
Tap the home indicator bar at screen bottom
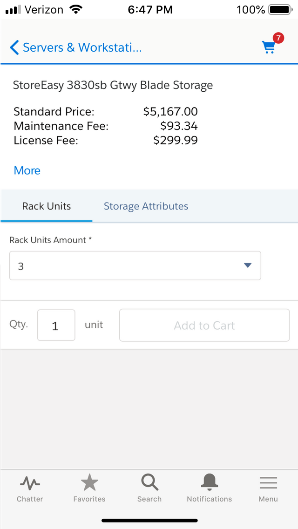pyautogui.click(x=149, y=520)
